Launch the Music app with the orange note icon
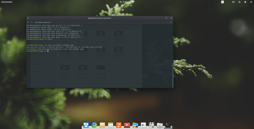Viewport: 254px width, 129px height. point(119,125)
